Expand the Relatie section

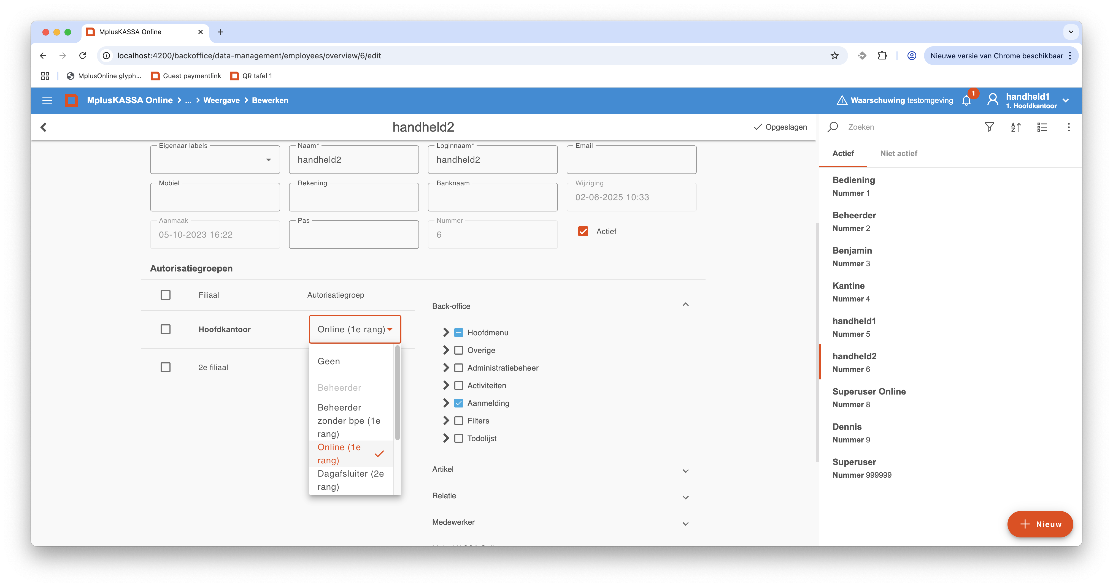[x=686, y=497]
